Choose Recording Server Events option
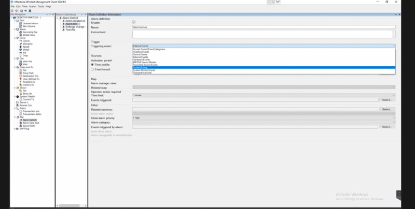 (x=264, y=65)
